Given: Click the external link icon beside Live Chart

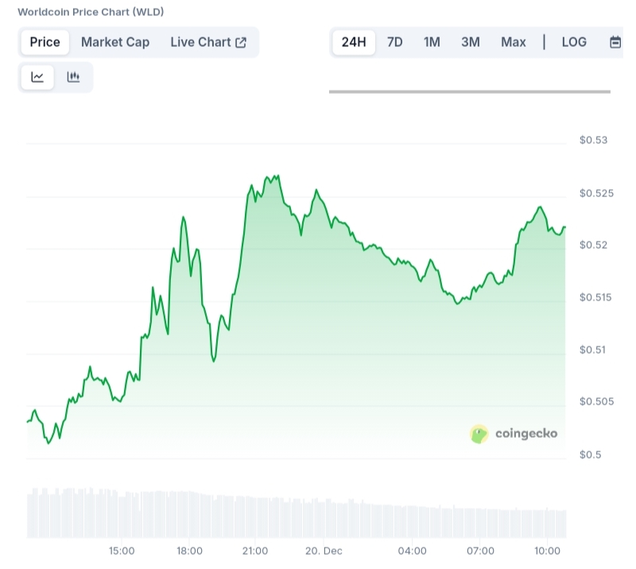Looking at the screenshot, I should tap(241, 43).
